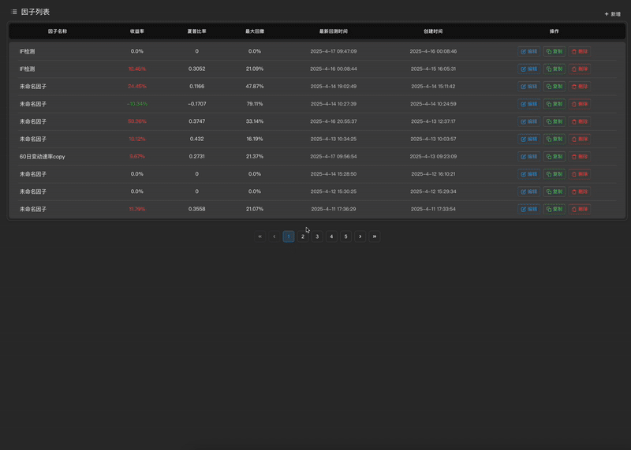Open page 4 of the factor list
This screenshot has width=631, height=450.
point(331,236)
